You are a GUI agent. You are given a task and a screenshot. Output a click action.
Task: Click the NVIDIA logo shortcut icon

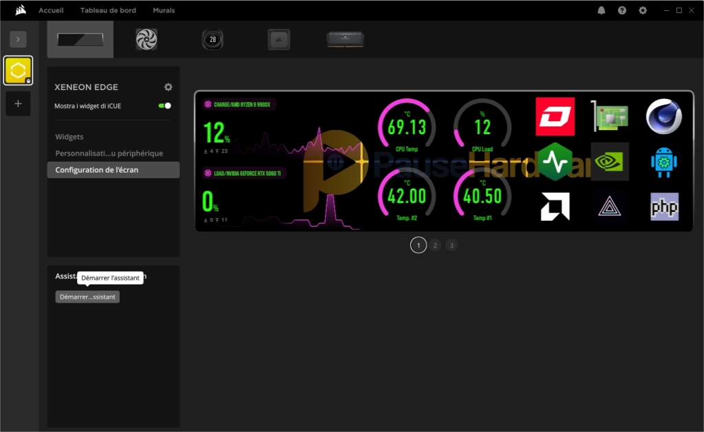click(610, 162)
